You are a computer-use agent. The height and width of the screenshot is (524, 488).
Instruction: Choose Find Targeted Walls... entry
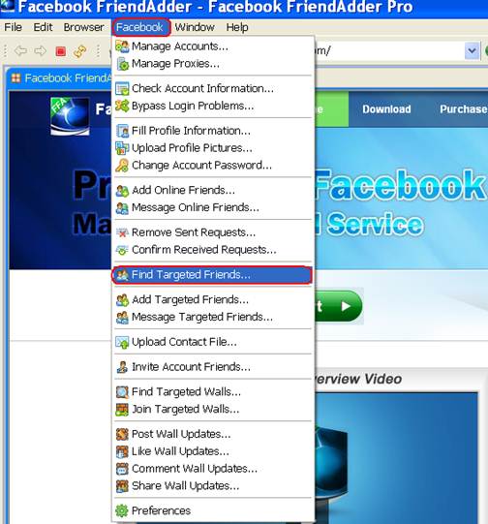(213, 392)
